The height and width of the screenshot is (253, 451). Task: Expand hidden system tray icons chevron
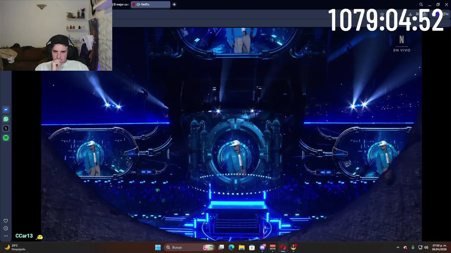pyautogui.click(x=398, y=247)
